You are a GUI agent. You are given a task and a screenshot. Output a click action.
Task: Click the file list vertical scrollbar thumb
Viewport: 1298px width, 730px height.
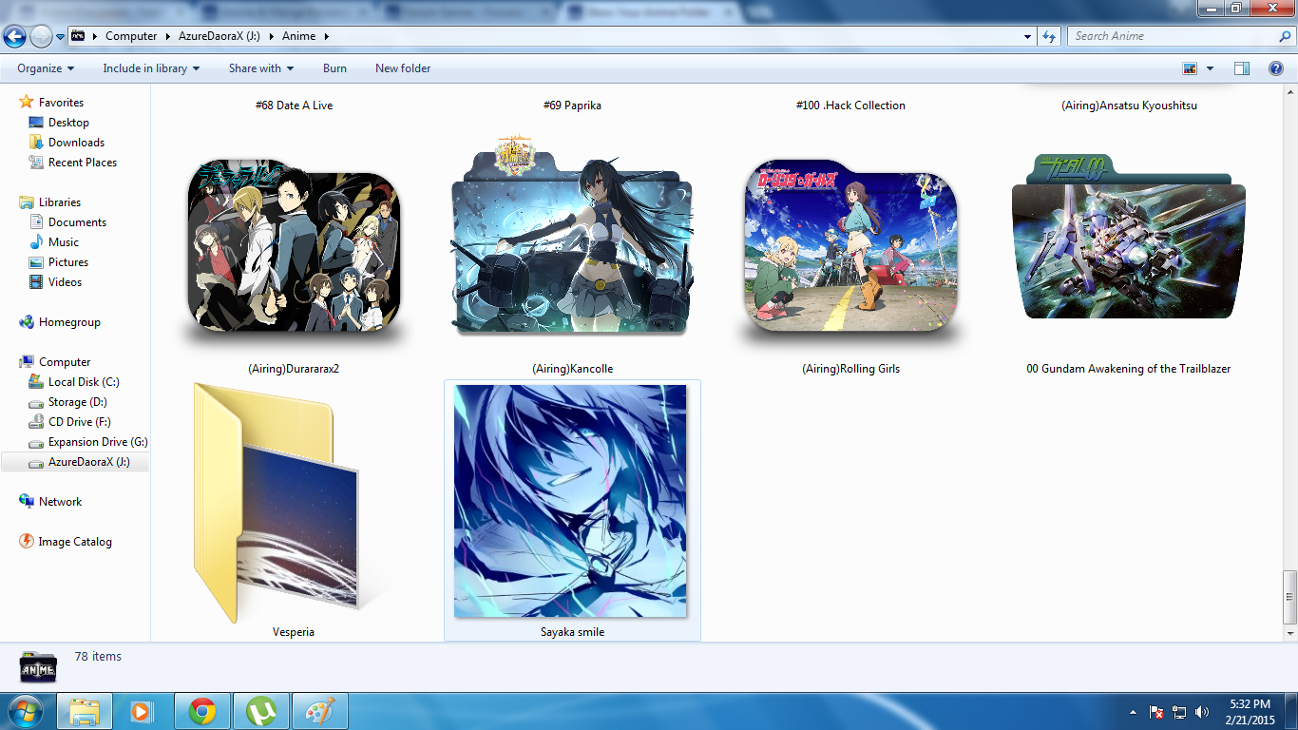coord(1289,599)
